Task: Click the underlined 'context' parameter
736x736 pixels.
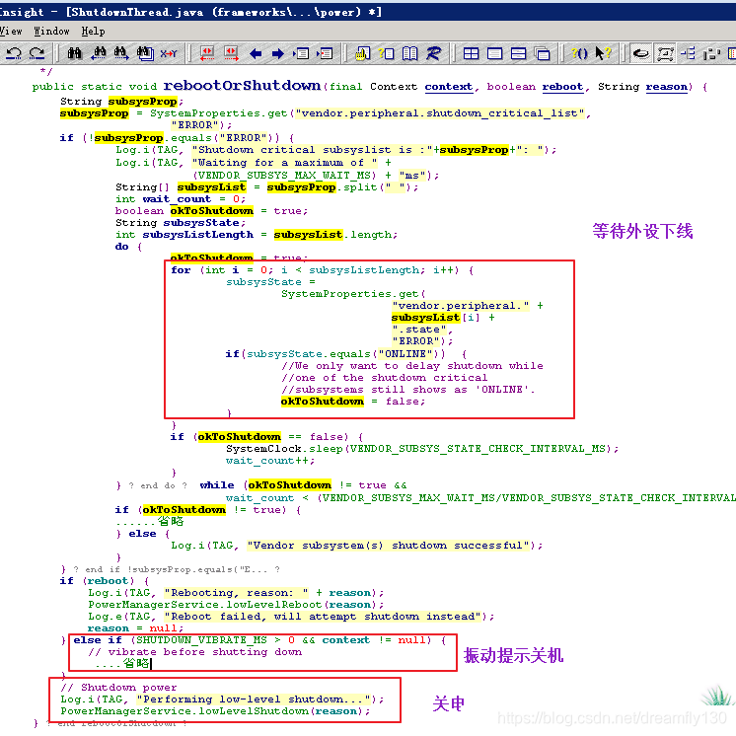Action: point(448,87)
